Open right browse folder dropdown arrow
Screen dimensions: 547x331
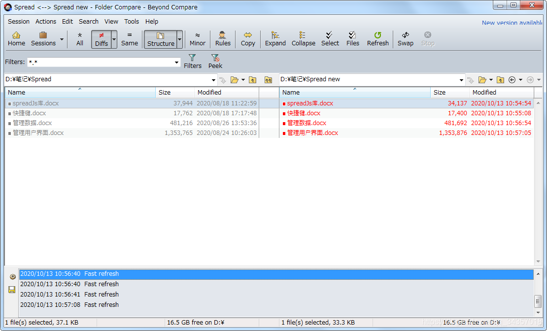[x=491, y=80]
